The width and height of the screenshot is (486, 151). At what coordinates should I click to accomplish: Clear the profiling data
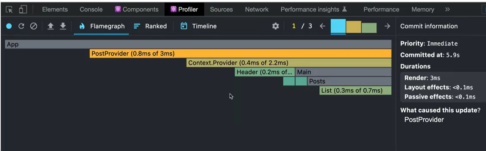pyautogui.click(x=33, y=26)
